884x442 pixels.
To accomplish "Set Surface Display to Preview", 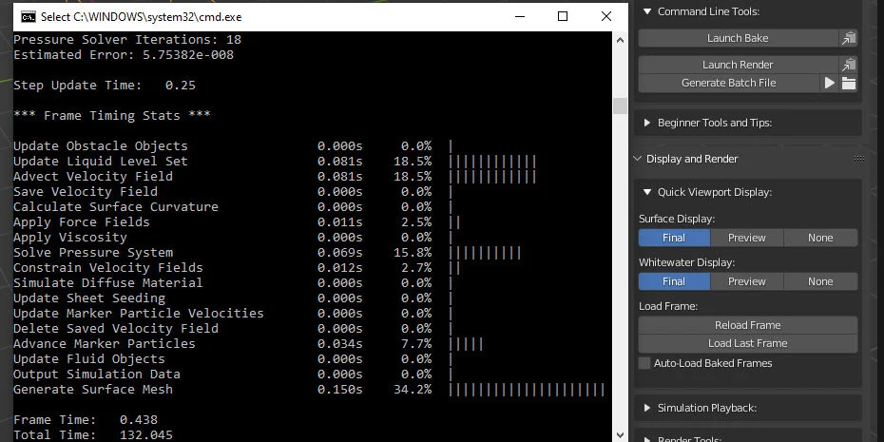I will point(746,238).
